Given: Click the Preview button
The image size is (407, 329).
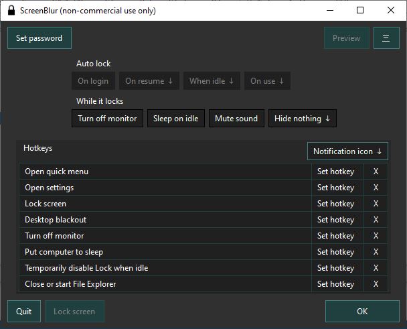Looking at the screenshot, I should point(347,38).
